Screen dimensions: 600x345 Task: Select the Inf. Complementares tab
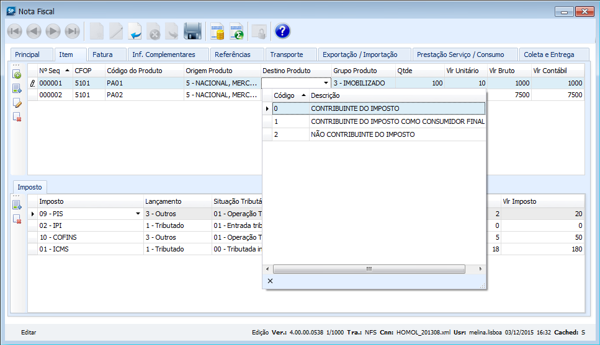pyautogui.click(x=164, y=55)
